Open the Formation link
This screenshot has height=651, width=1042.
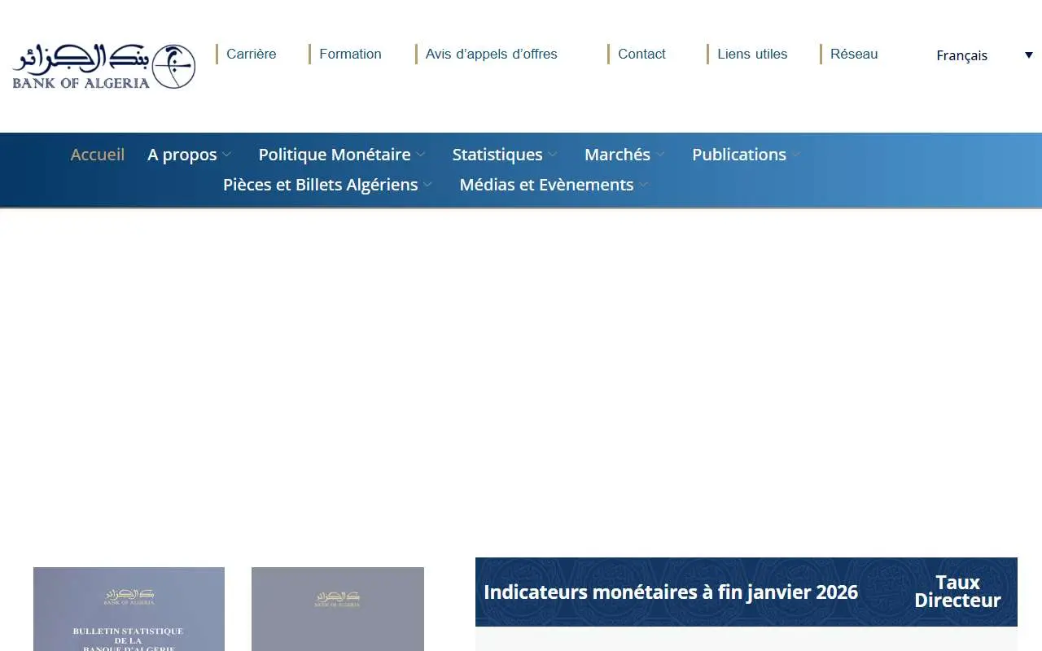[350, 54]
